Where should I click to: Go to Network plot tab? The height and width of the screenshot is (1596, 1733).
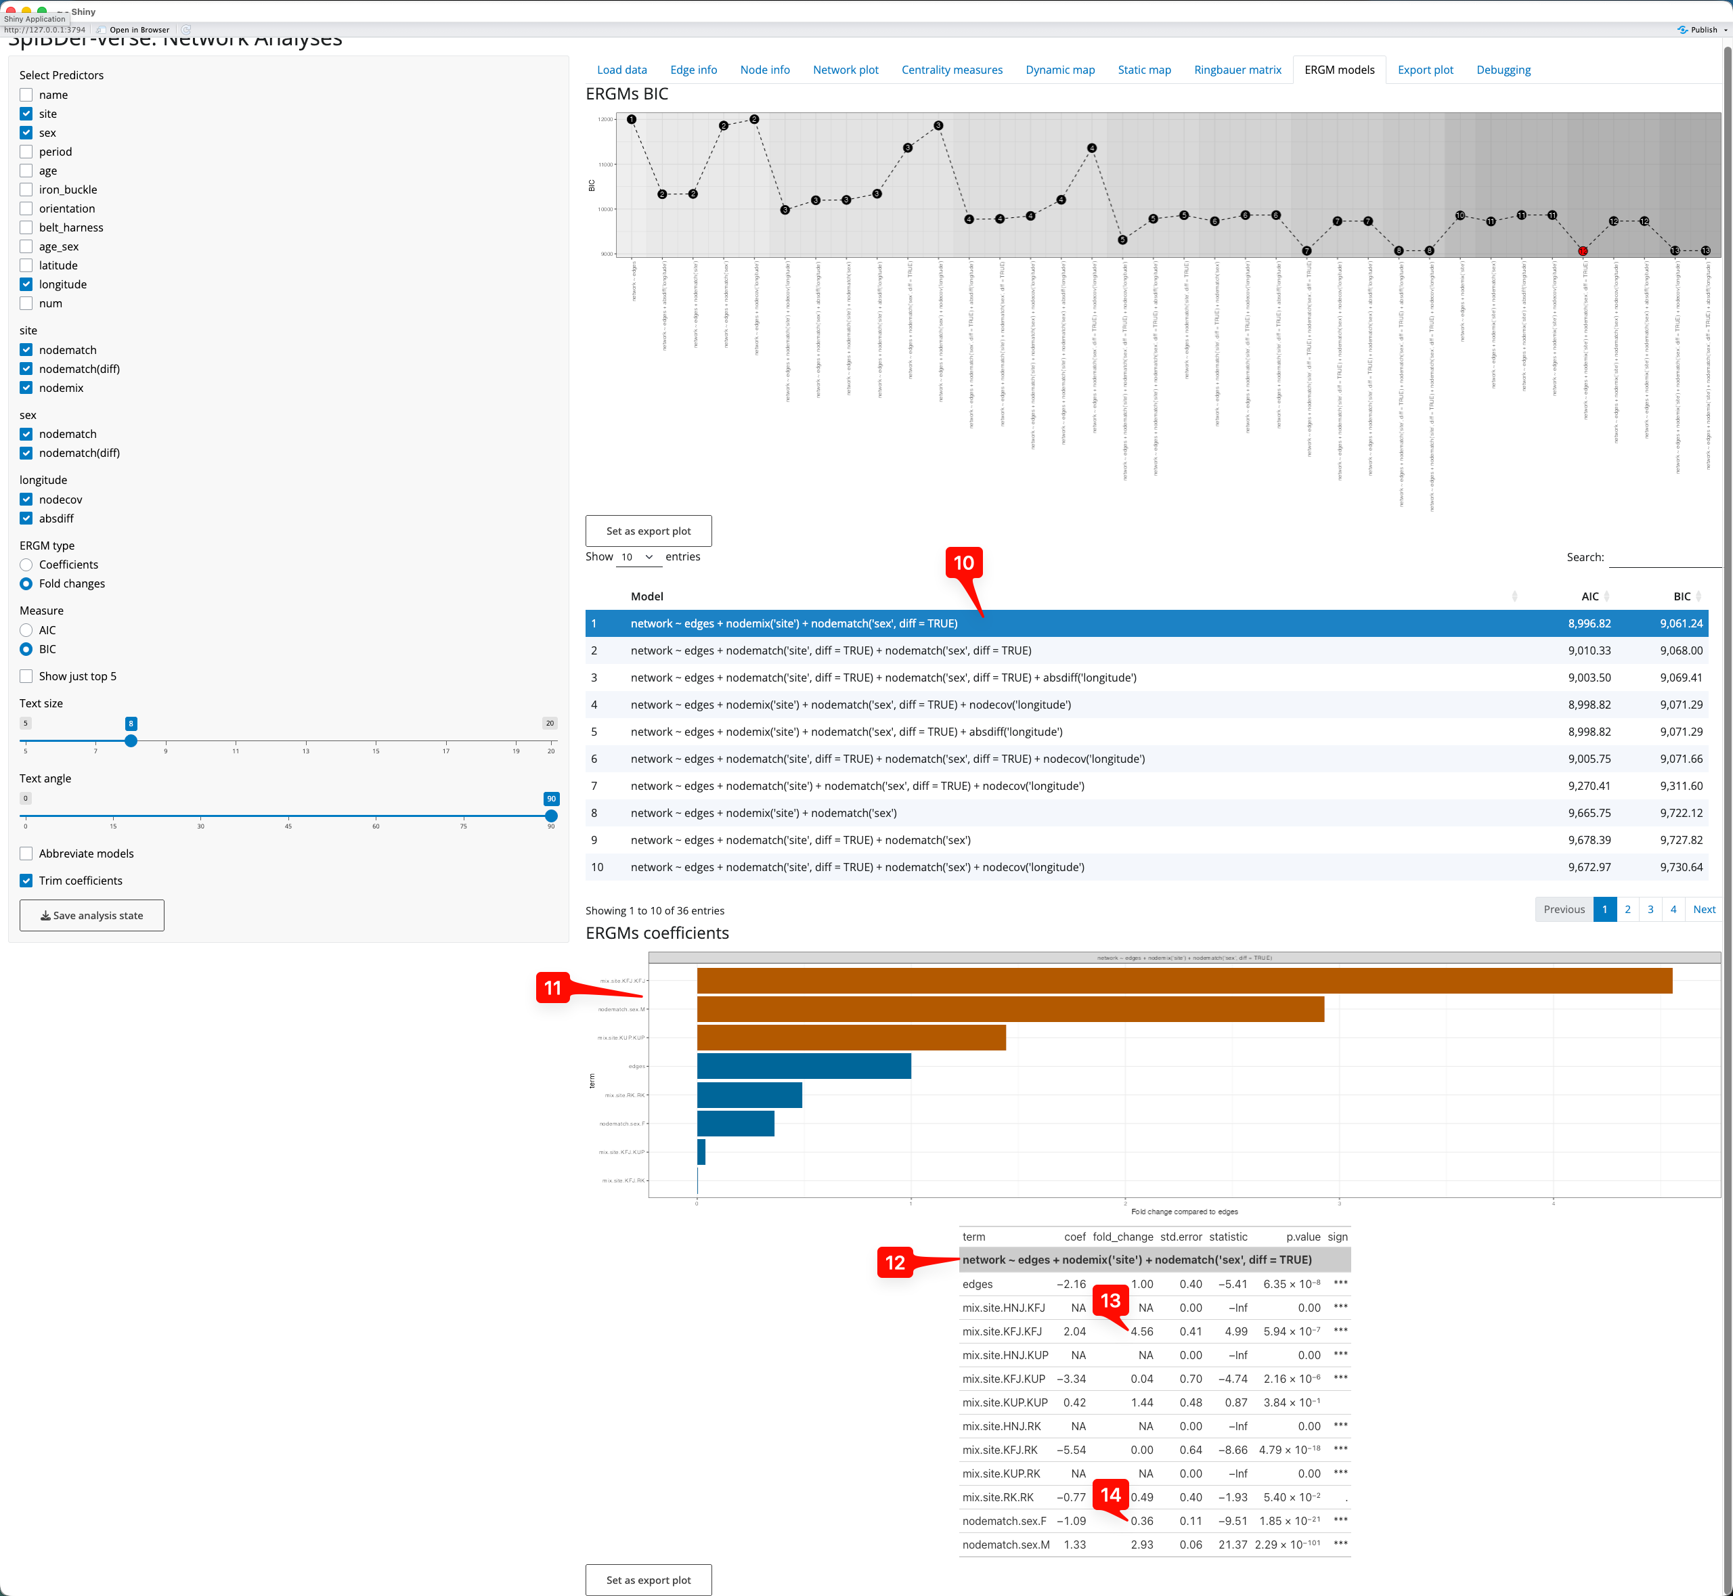coord(846,70)
